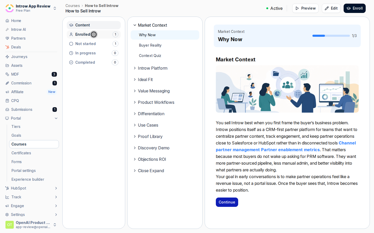Select the In progress status filter
The width and height of the screenshot is (374, 233).
click(x=94, y=53)
